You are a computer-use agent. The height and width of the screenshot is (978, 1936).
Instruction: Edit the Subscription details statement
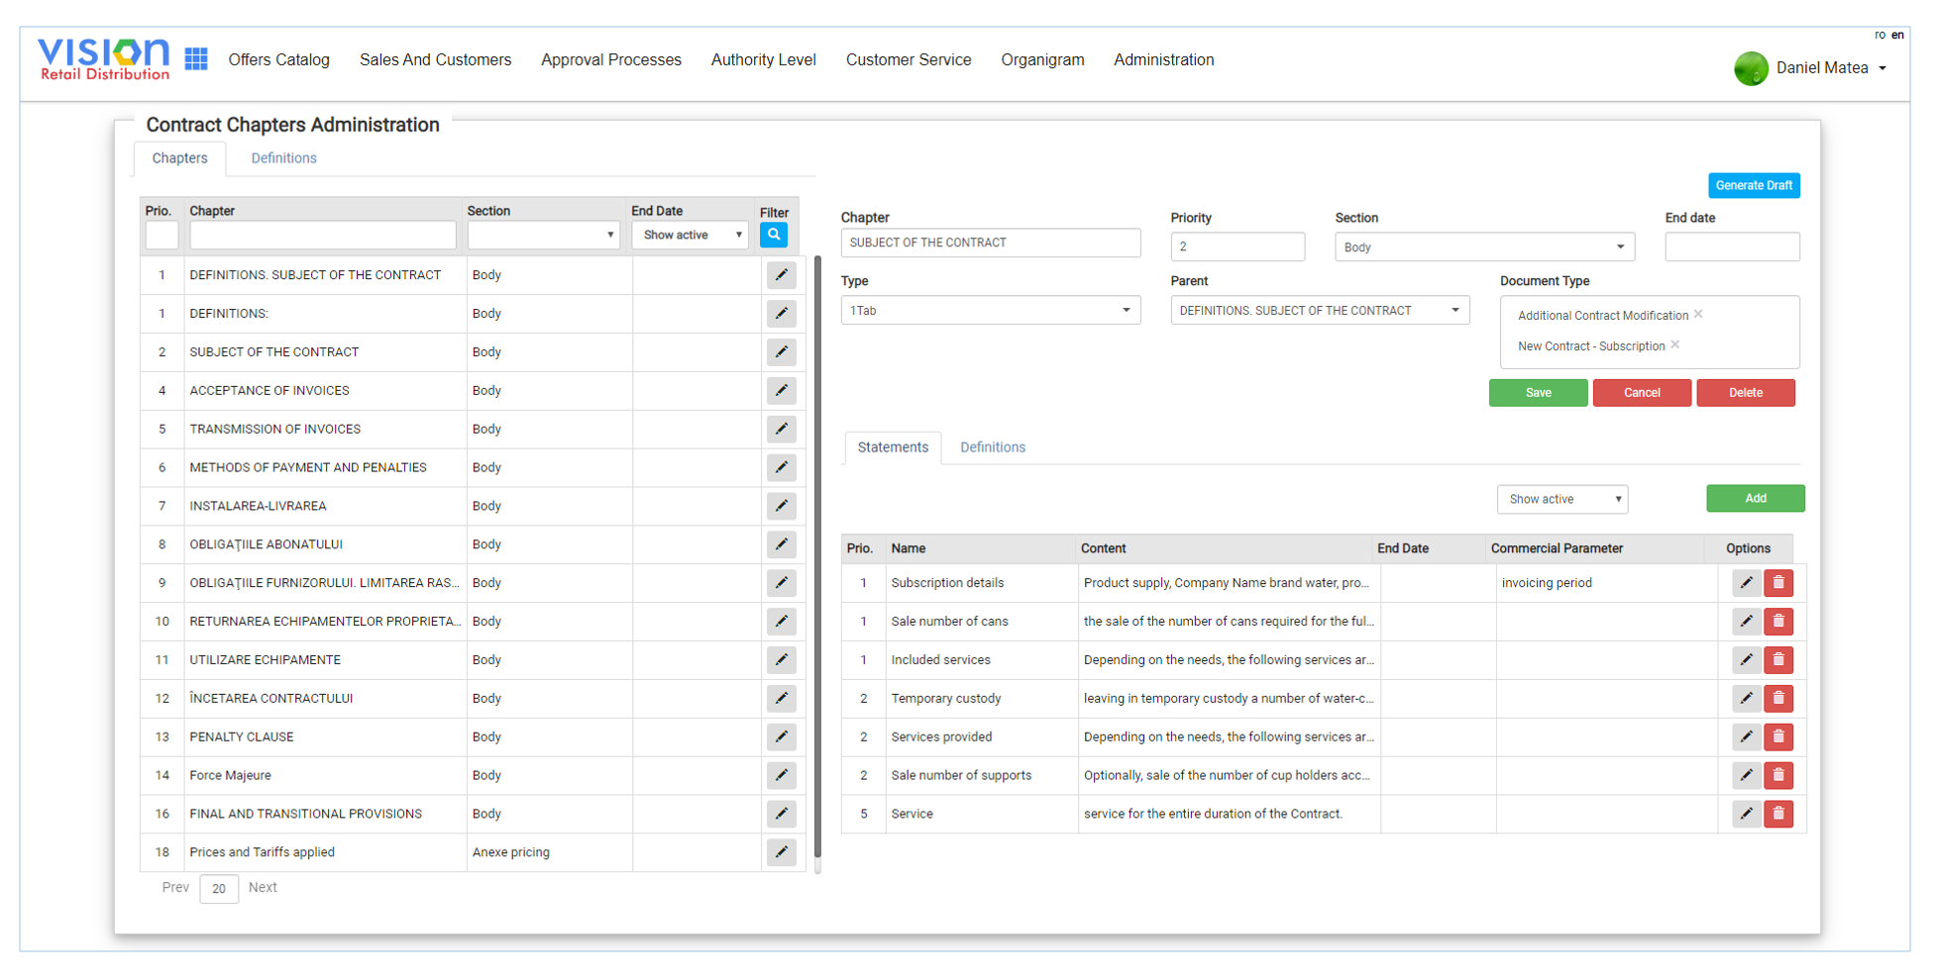click(1747, 583)
